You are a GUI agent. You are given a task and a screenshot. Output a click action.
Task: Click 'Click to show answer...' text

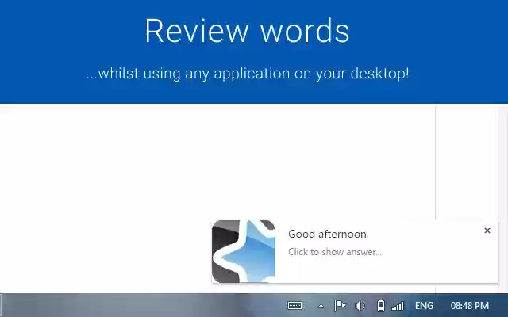point(335,252)
